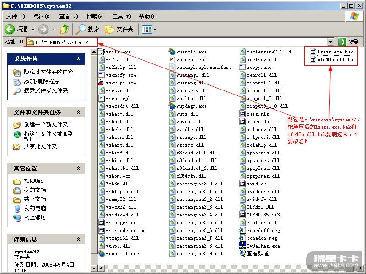Open the back history dropdown arrow
The height and width of the screenshot is (274, 366).
point(33,29)
